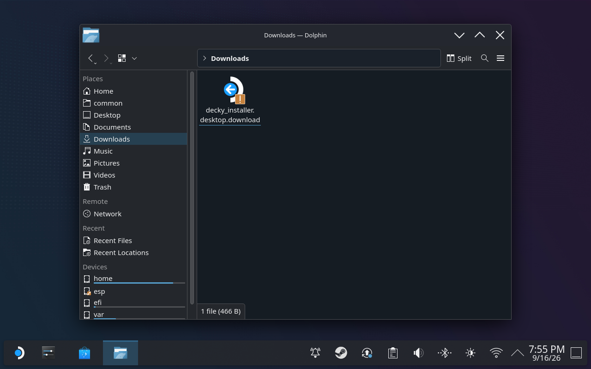Expand hidden system tray icons
591x369 pixels.
click(518, 353)
